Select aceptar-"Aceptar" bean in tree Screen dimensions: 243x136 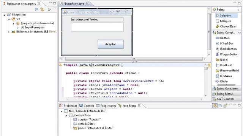tap(87, 119)
